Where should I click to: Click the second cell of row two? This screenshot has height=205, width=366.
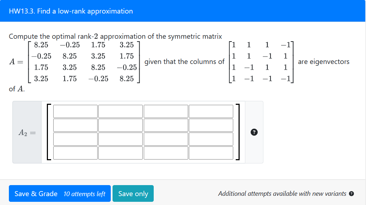(120, 125)
